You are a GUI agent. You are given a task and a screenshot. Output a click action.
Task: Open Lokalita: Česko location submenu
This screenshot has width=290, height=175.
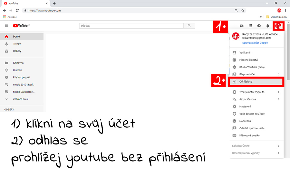coord(256,146)
